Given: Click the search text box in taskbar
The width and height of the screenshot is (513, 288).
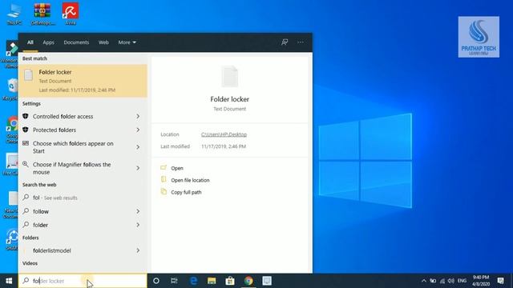Looking at the screenshot, I should 83,281.
